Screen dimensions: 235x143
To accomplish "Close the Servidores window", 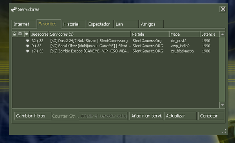I will point(223,9).
